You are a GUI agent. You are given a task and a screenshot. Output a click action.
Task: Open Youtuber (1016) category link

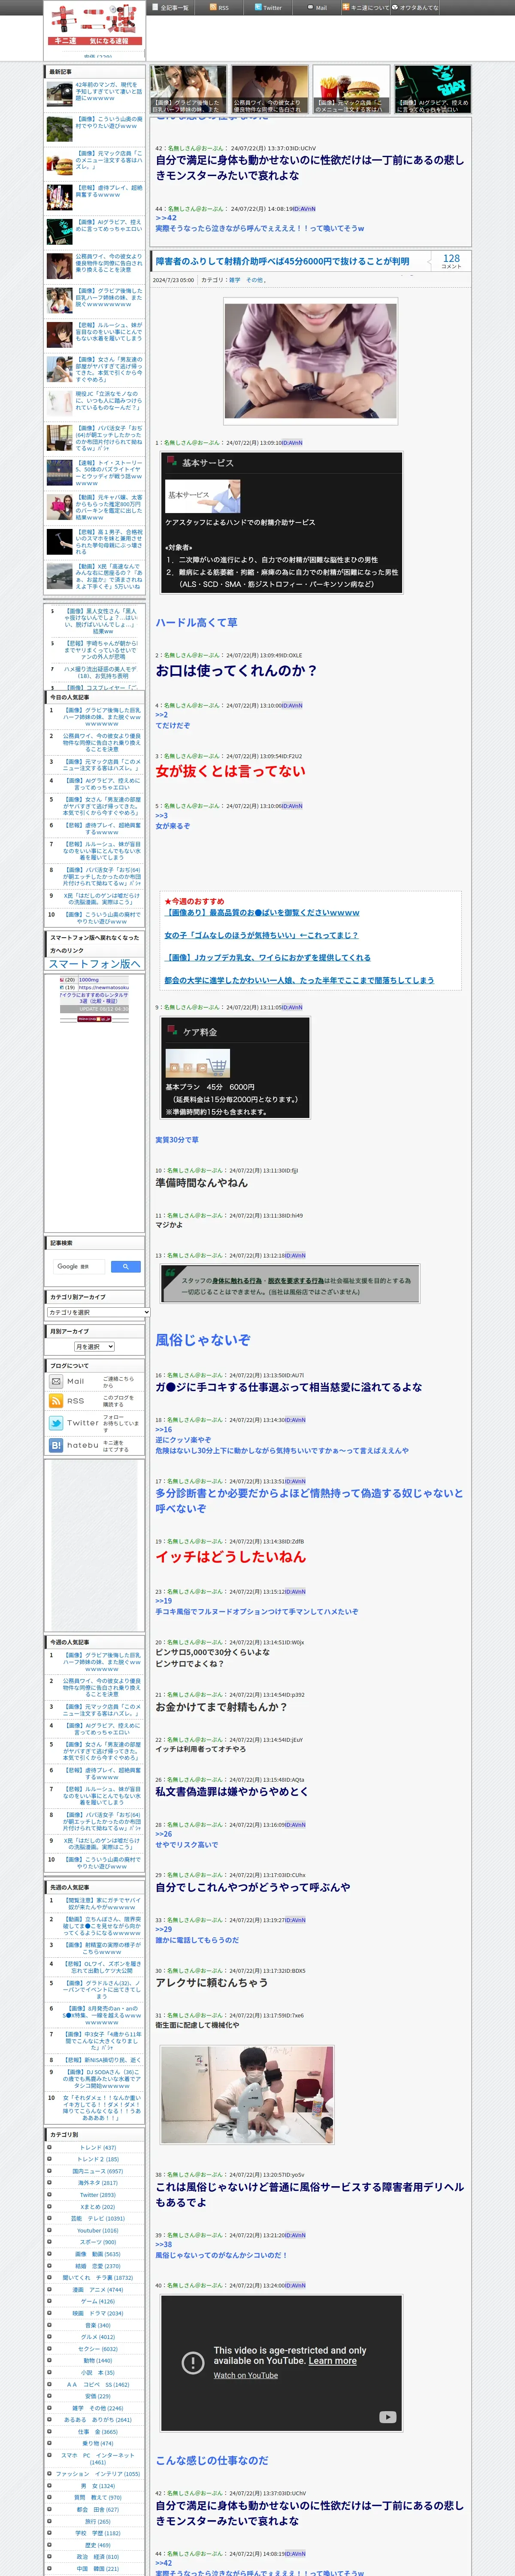[x=98, y=2230]
